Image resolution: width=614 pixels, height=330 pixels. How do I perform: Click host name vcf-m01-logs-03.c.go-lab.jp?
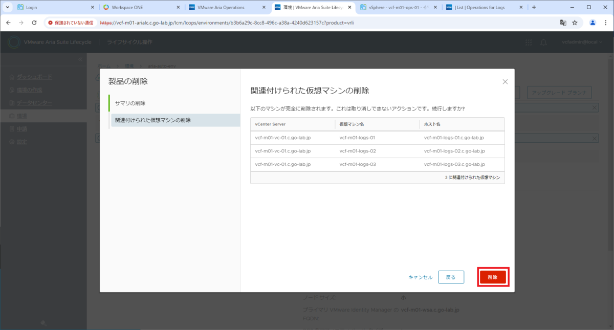tap(454, 164)
